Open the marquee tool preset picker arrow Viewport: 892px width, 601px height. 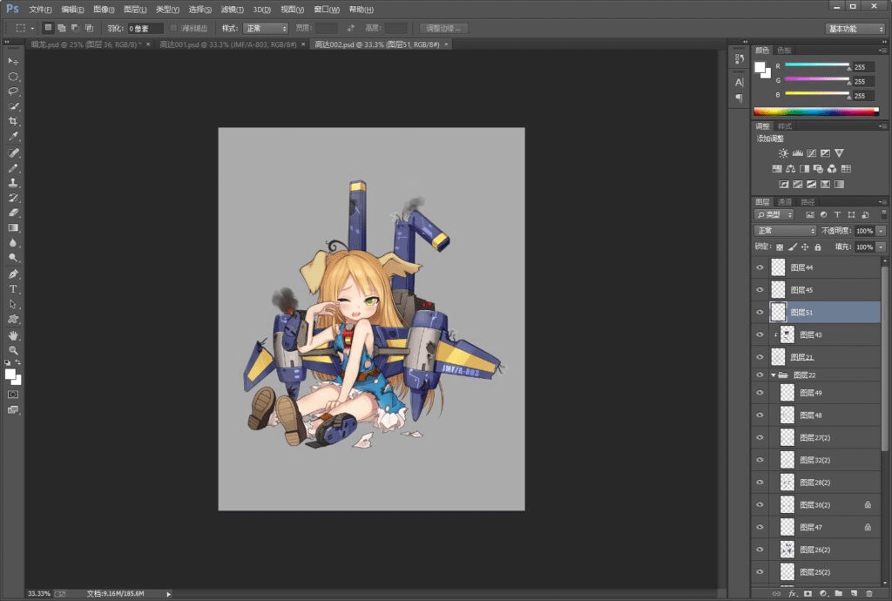32,29
